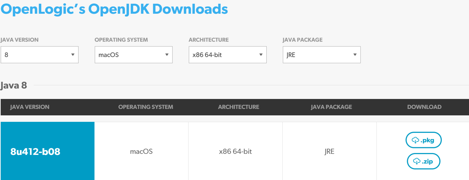The image size is (469, 180).
Task: Click the Java Version dropdown arrow
Action: tap(73, 55)
